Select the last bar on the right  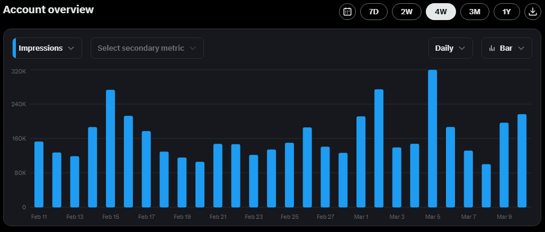[x=522, y=161]
